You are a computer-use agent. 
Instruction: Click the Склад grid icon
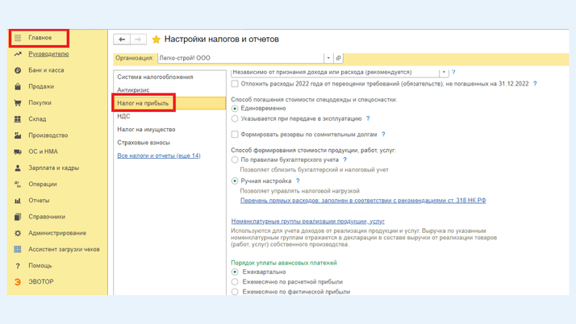(x=18, y=119)
